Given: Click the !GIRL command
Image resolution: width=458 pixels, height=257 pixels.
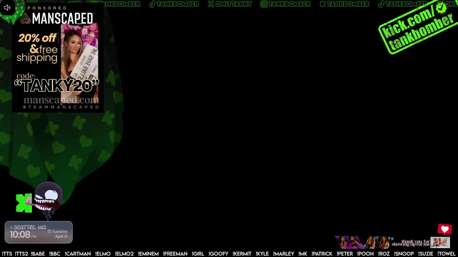Looking at the screenshot, I should pos(198,254).
